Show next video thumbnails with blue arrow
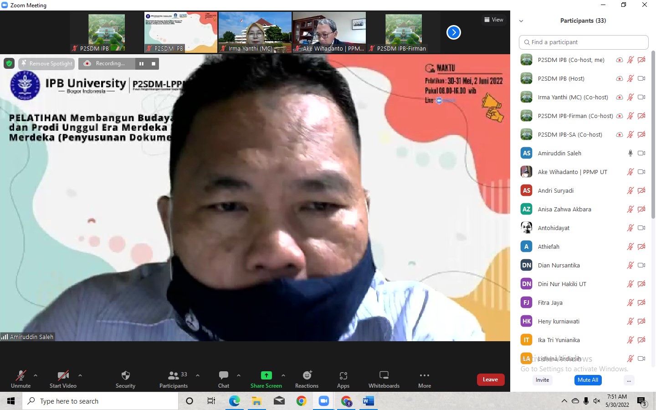The width and height of the screenshot is (656, 410). click(453, 32)
